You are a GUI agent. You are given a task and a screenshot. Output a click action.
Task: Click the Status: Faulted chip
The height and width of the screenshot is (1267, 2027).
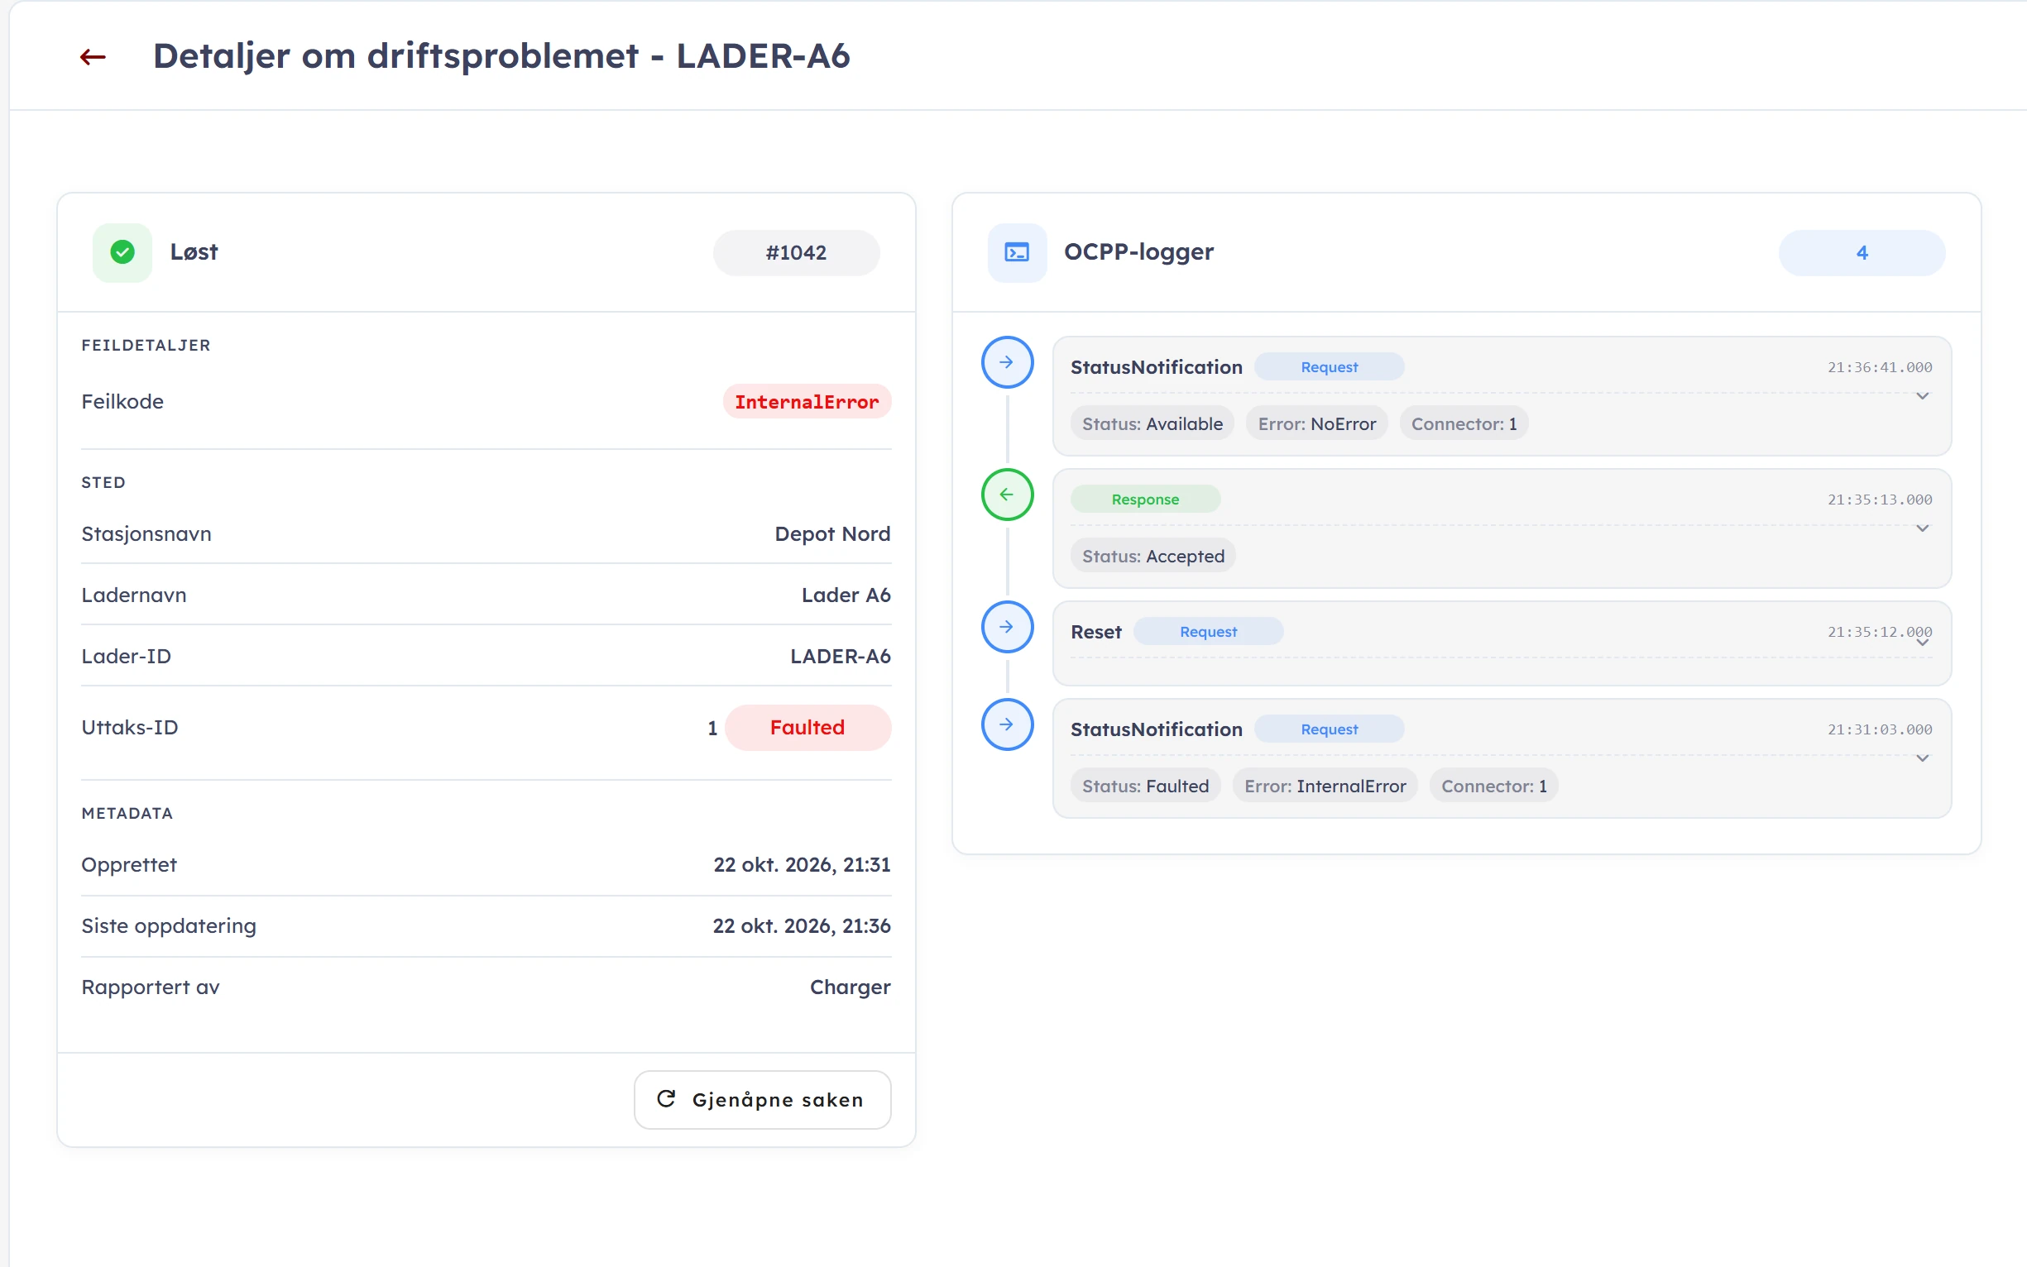point(1145,786)
